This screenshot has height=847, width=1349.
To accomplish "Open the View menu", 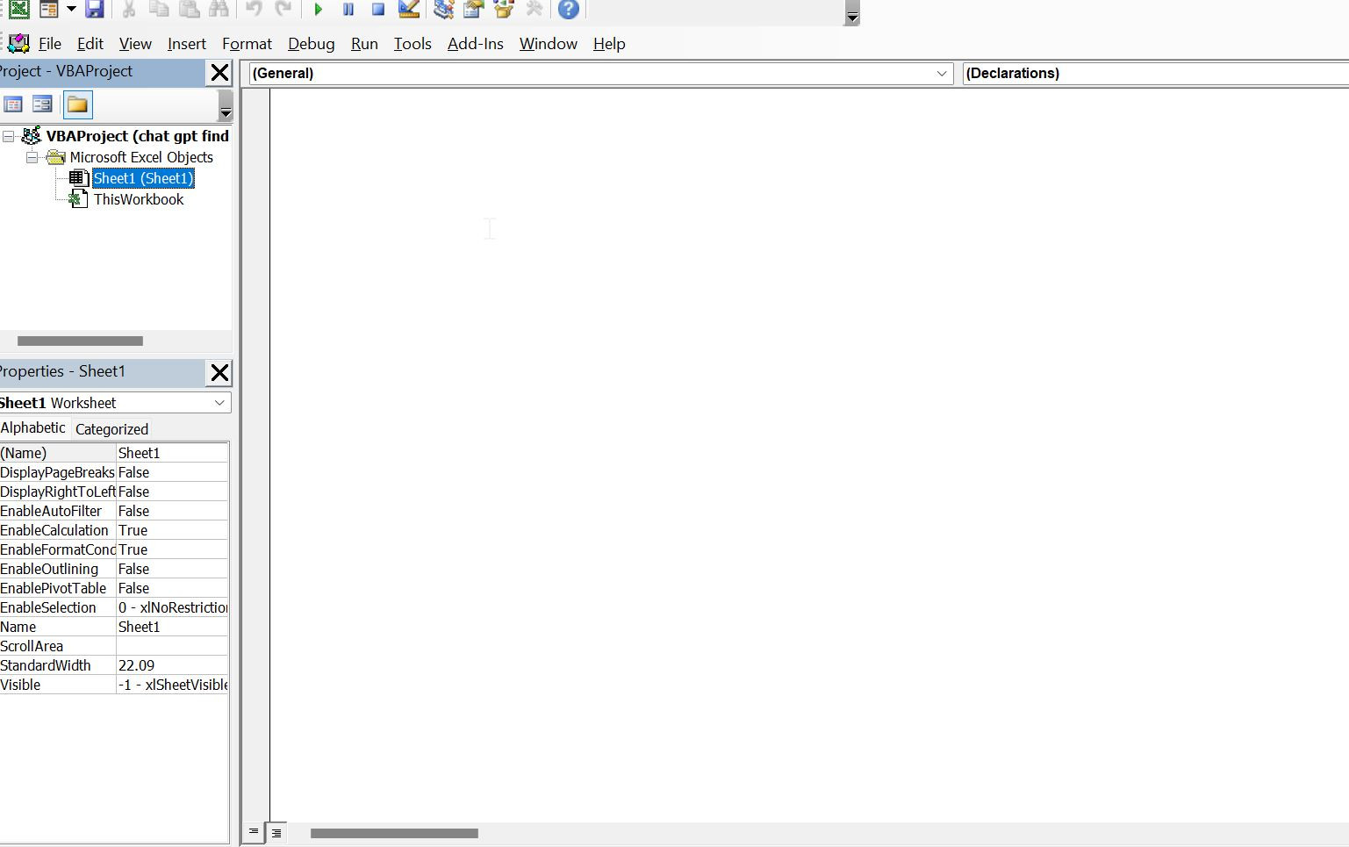I will click(x=135, y=44).
